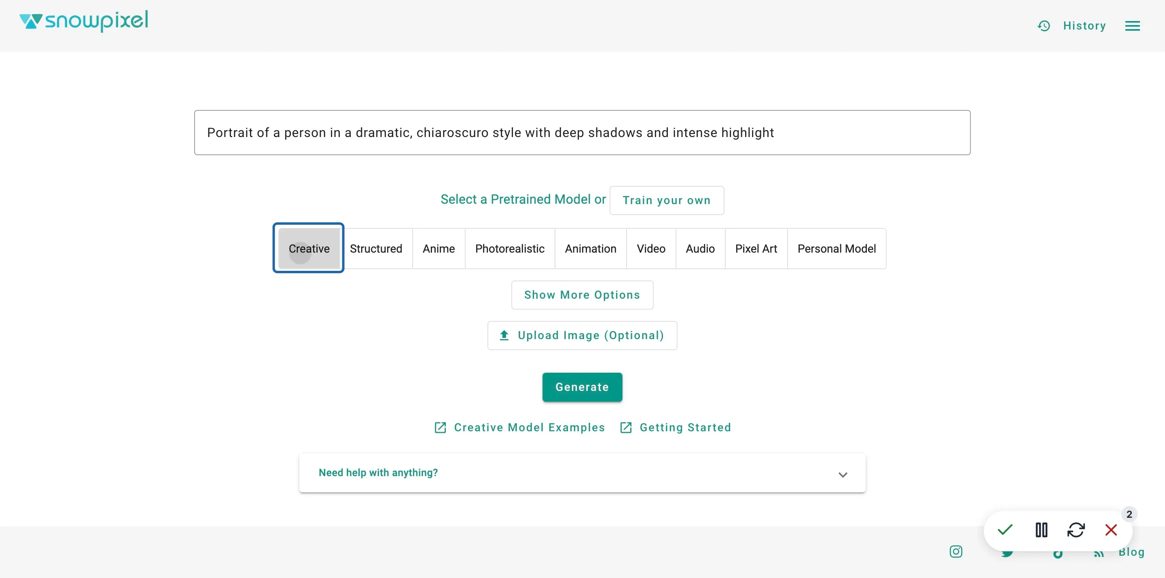The image size is (1165, 578).
Task: Choose the Video model tab
Action: click(651, 249)
